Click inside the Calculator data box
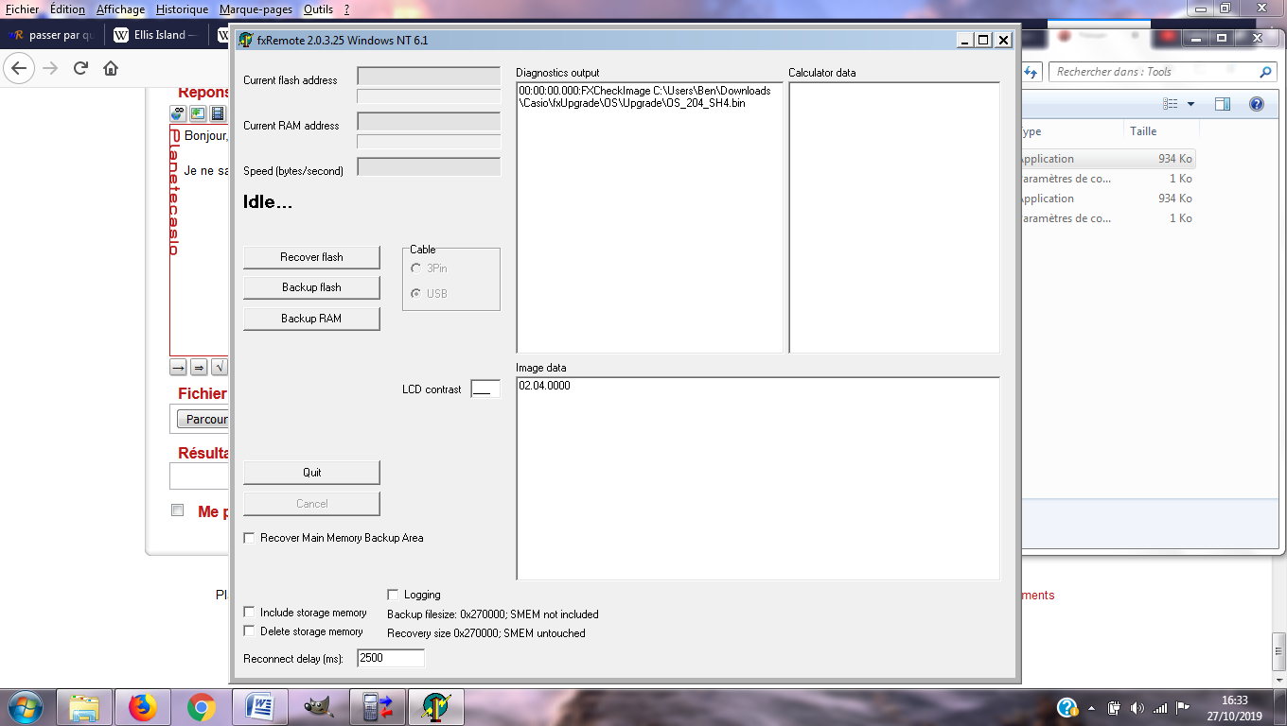This screenshot has width=1287, height=726. (x=894, y=217)
